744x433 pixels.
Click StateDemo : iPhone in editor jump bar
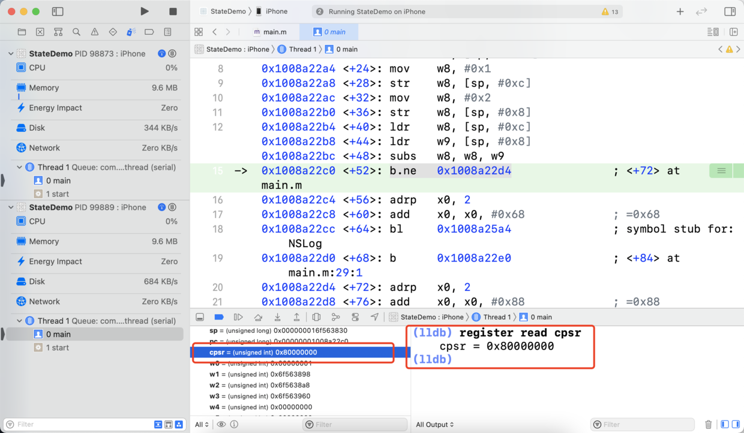coord(232,49)
